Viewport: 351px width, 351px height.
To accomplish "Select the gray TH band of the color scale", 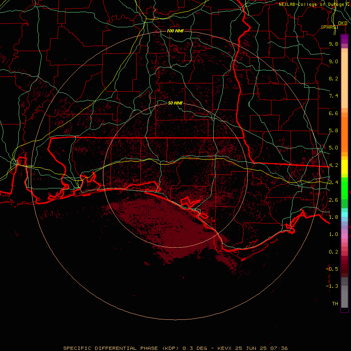I will click(x=344, y=299).
